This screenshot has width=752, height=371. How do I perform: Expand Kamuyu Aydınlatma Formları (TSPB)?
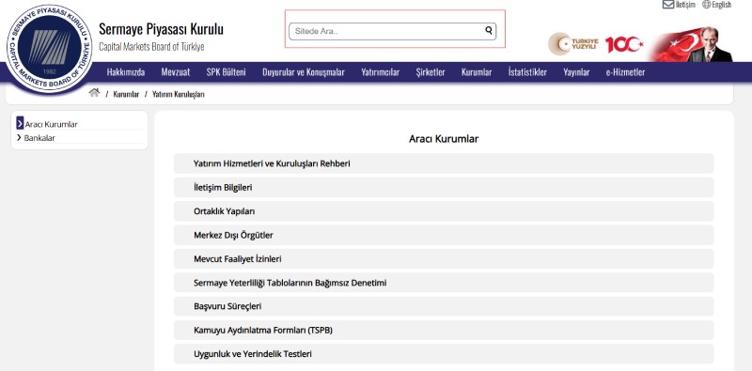coord(444,331)
